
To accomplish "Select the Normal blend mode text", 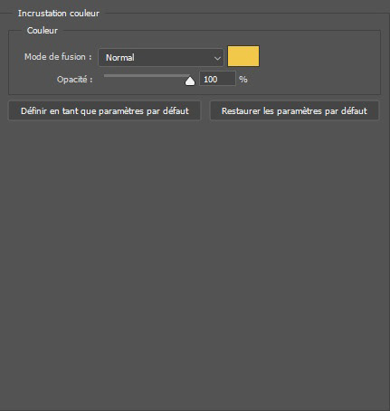I will click(120, 57).
